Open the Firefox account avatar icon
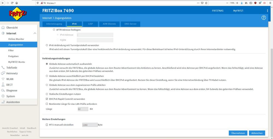The width and height of the screenshot is (273, 139). [260, 3]
